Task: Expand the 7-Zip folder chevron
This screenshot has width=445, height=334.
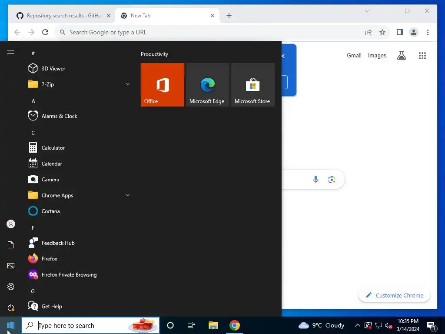Action: pos(128,84)
